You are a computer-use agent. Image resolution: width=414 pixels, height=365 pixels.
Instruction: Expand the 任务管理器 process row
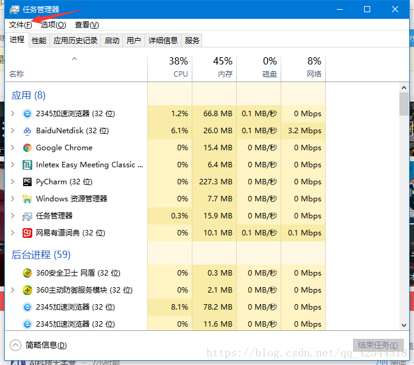click(x=12, y=216)
